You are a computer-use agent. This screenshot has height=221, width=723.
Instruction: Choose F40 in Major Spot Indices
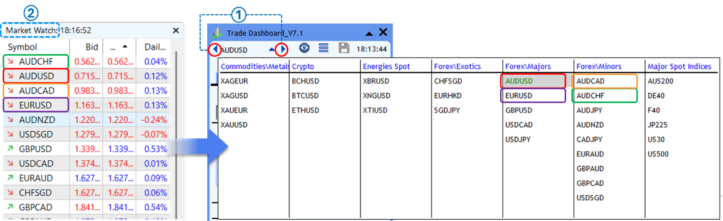pos(654,110)
